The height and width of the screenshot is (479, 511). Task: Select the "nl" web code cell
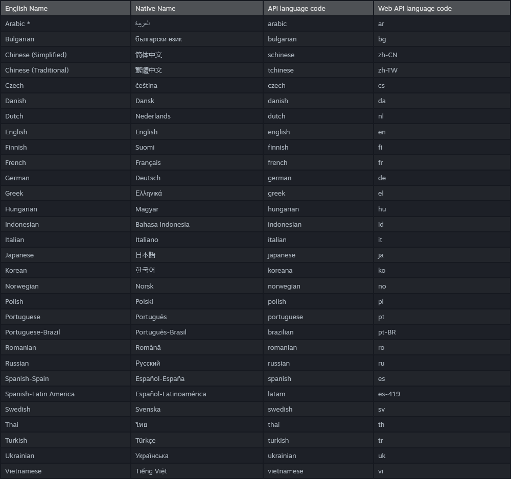coord(442,116)
